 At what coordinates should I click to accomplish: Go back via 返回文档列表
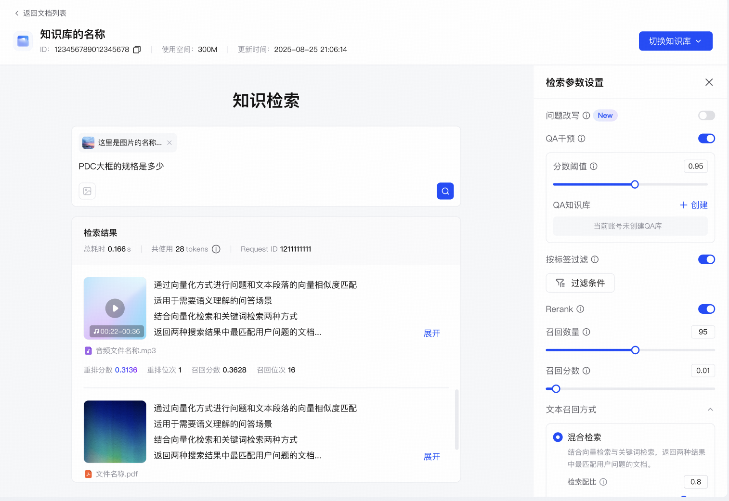pyautogui.click(x=40, y=13)
